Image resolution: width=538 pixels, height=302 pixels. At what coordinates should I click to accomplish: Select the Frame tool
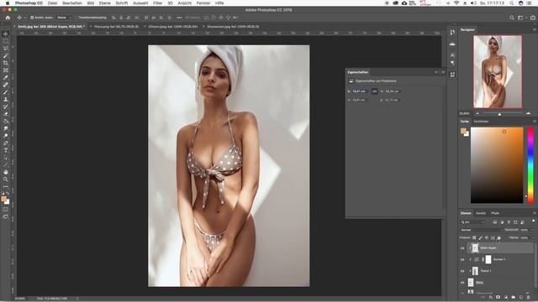click(6, 70)
